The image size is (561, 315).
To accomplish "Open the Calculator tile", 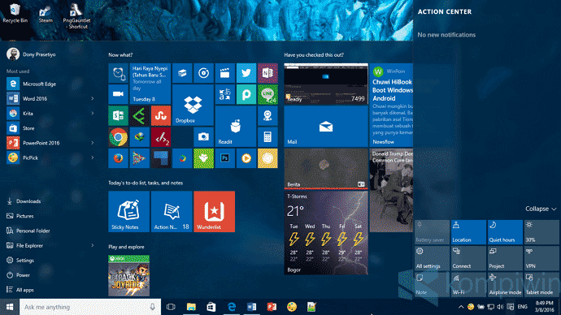I will [x=267, y=137].
